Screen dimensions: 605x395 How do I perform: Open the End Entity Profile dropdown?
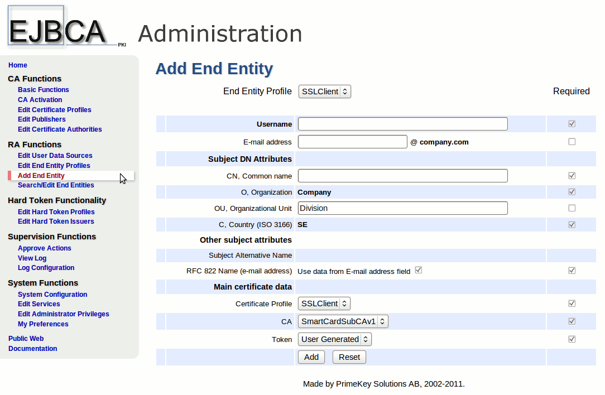coord(324,91)
